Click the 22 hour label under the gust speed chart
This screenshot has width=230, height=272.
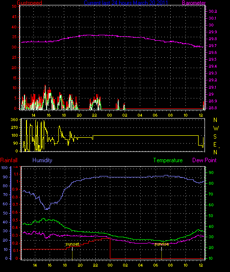[95, 115]
